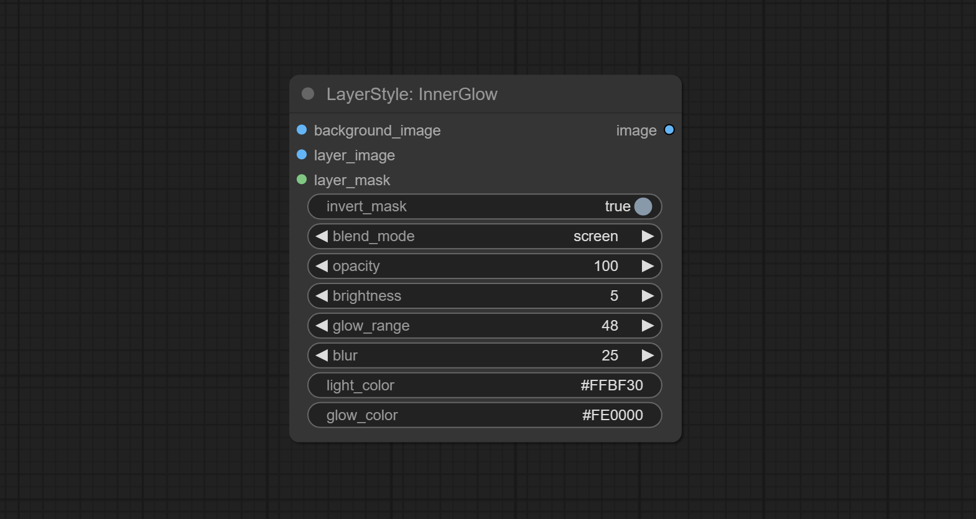Image resolution: width=976 pixels, height=519 pixels.
Task: Edit the glow_color #FE0000 field
Action: (x=485, y=415)
